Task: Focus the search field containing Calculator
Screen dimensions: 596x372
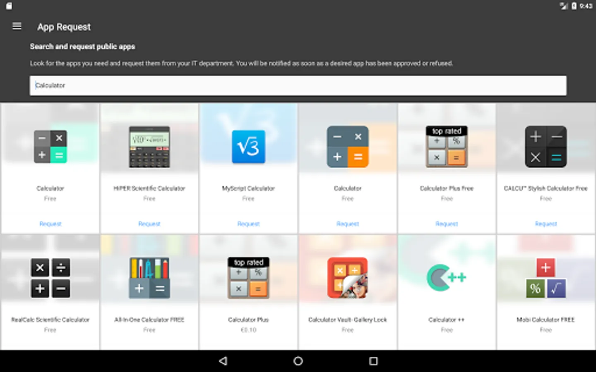Action: (298, 86)
